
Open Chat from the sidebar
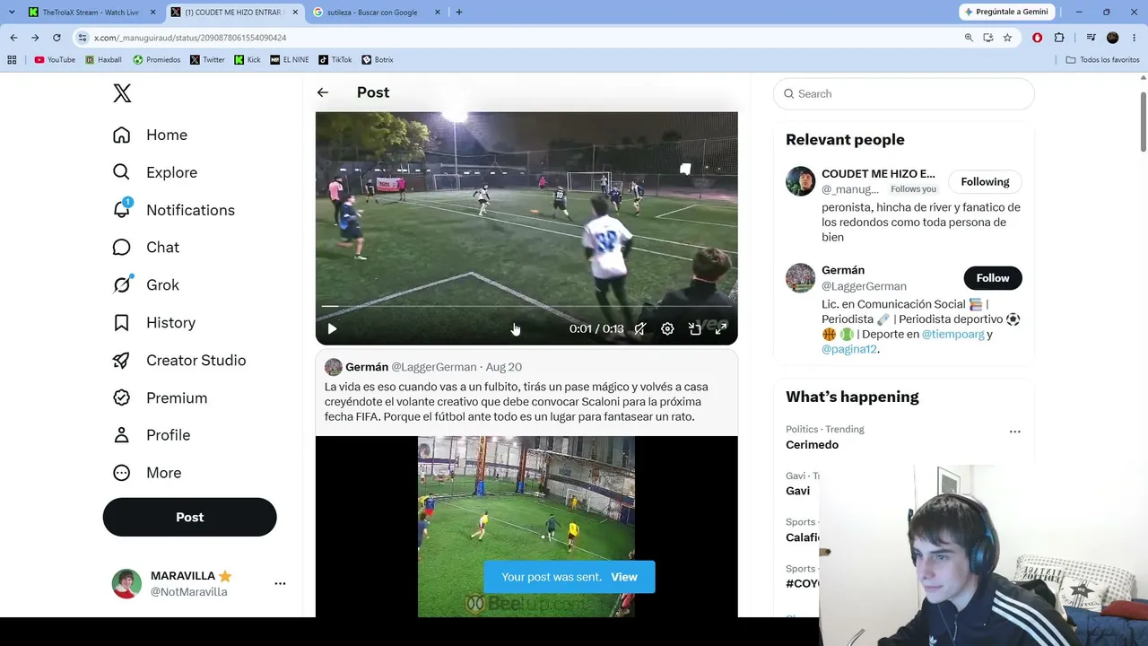[145, 248]
